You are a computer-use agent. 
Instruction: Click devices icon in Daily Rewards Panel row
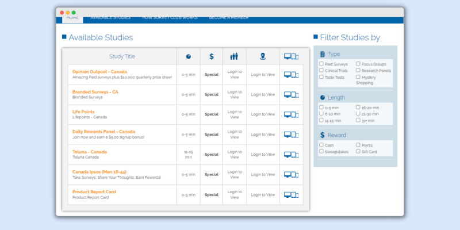[292, 135]
